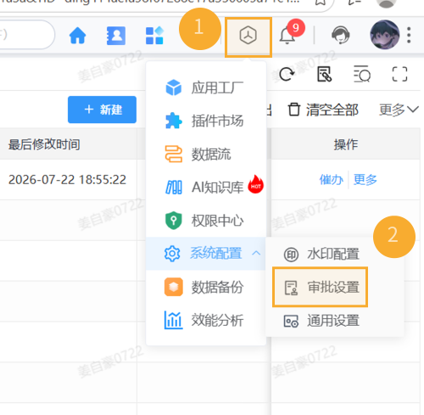Open AI知识库 menu item
Screen dimensions: 424x415
206,187
